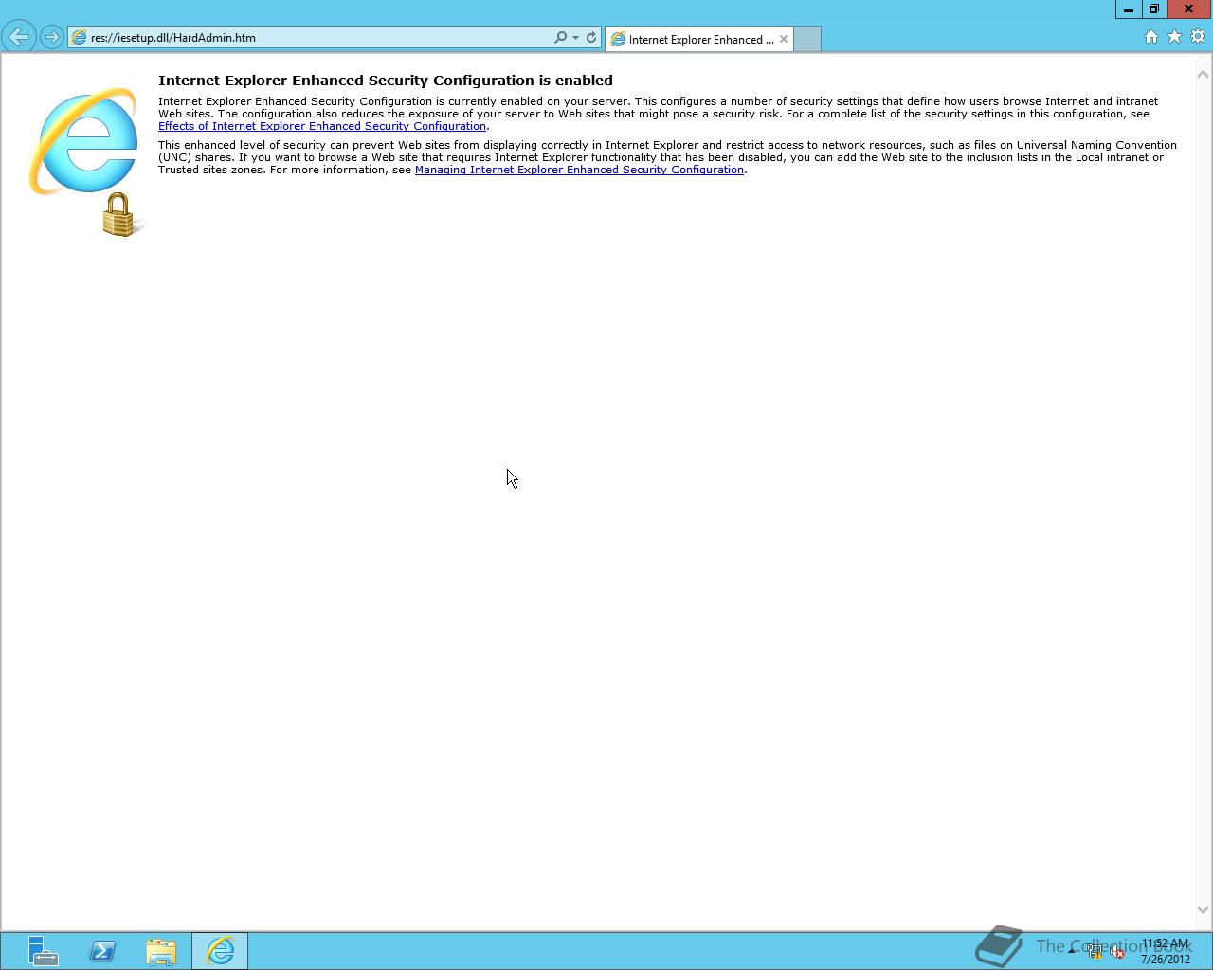1213x970 pixels.
Task: Go to the Home page icon
Action: pyautogui.click(x=1151, y=37)
